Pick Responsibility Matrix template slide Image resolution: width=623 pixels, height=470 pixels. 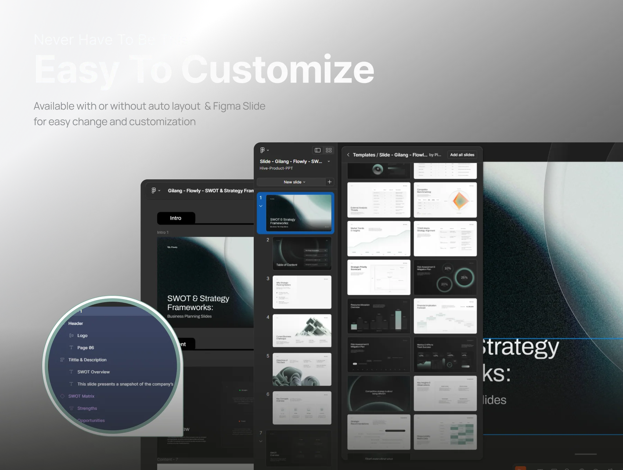pyautogui.click(x=445, y=432)
